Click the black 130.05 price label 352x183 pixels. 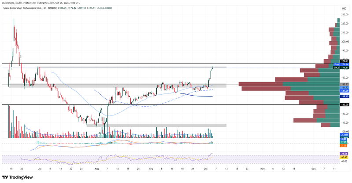pos(345,104)
